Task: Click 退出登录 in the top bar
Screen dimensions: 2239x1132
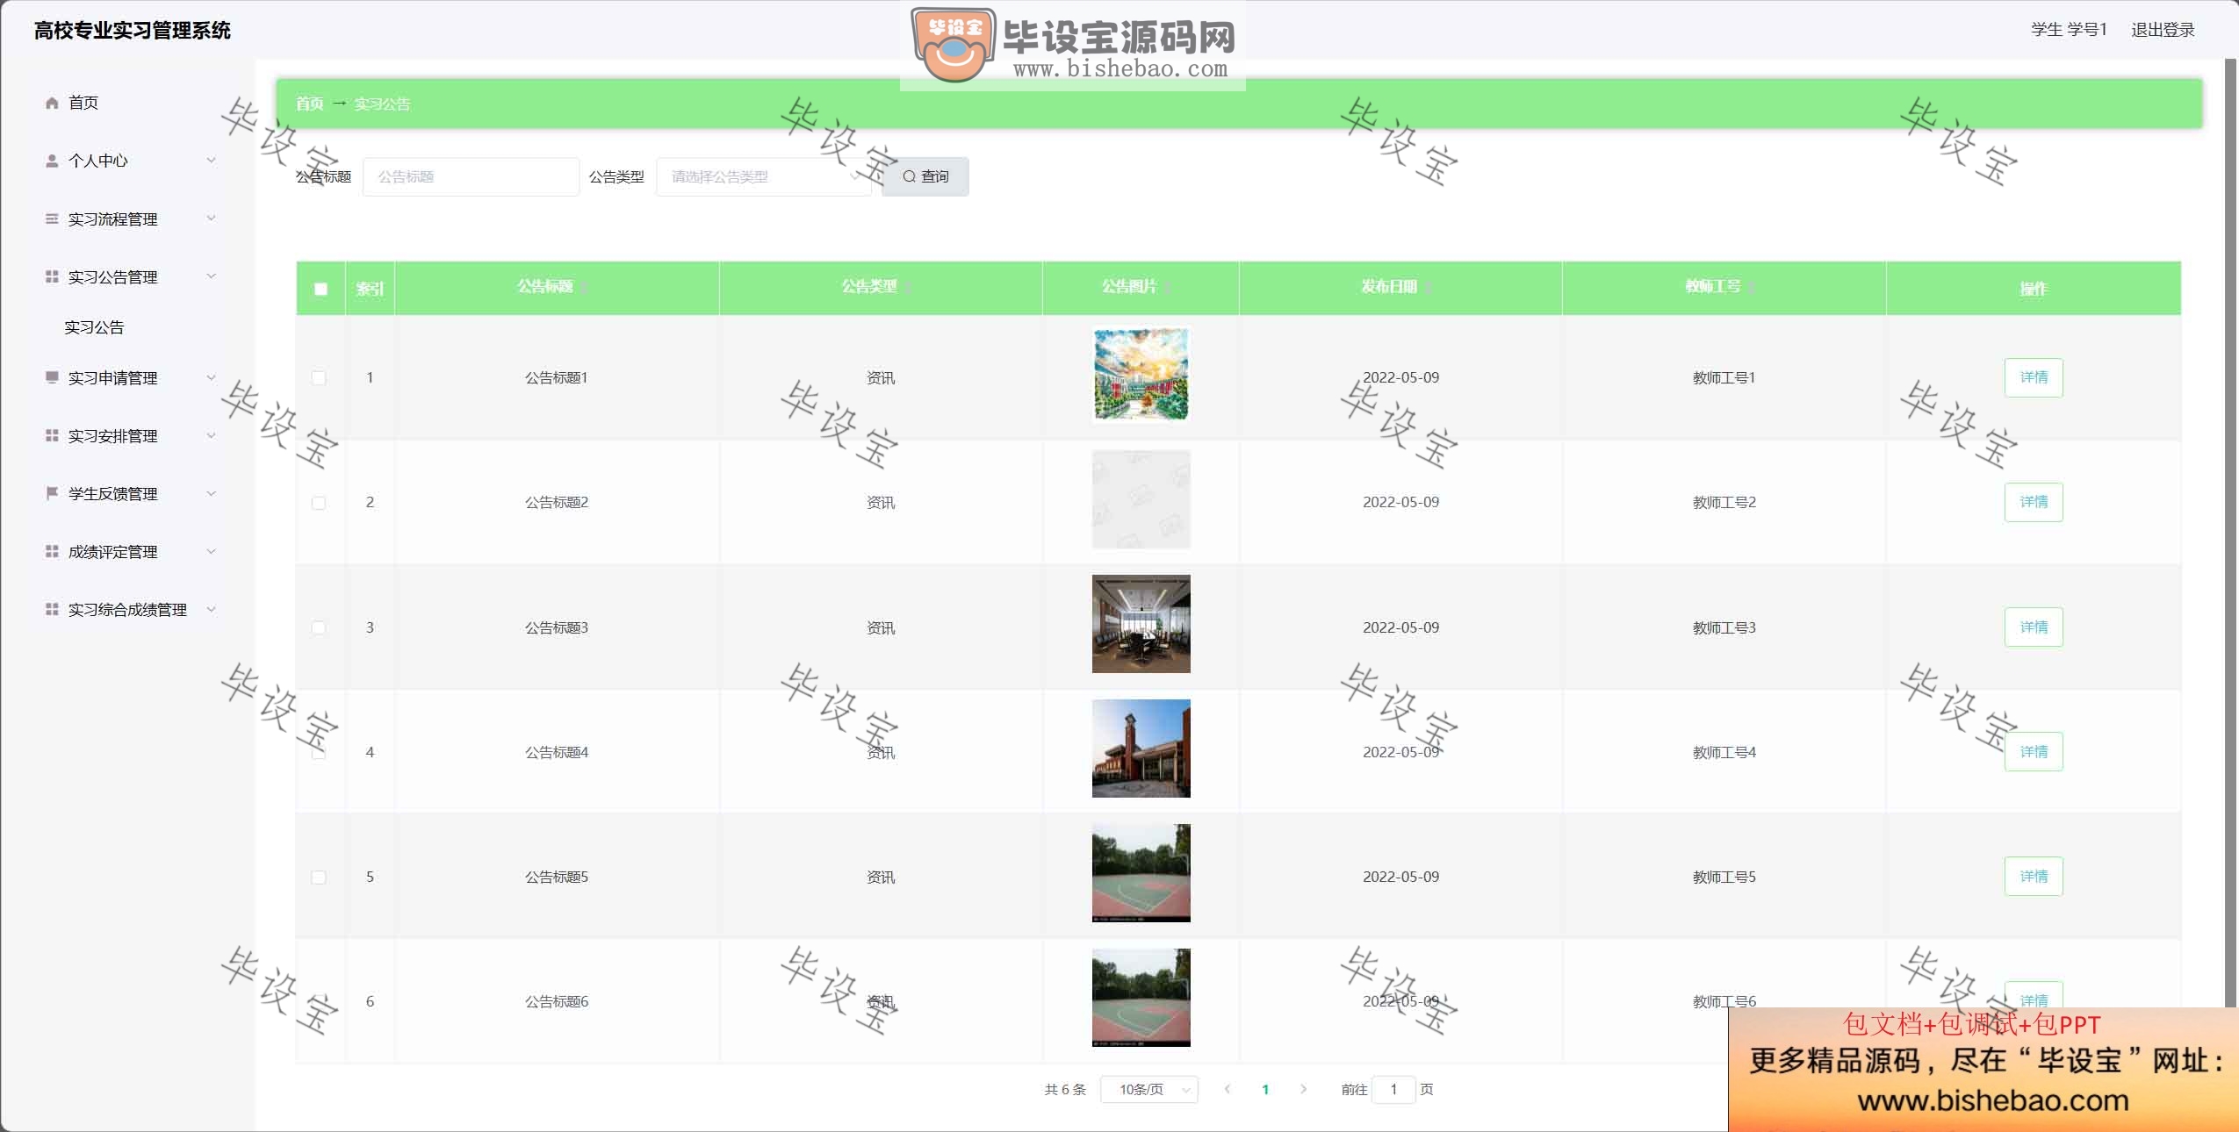Action: (x=2163, y=30)
